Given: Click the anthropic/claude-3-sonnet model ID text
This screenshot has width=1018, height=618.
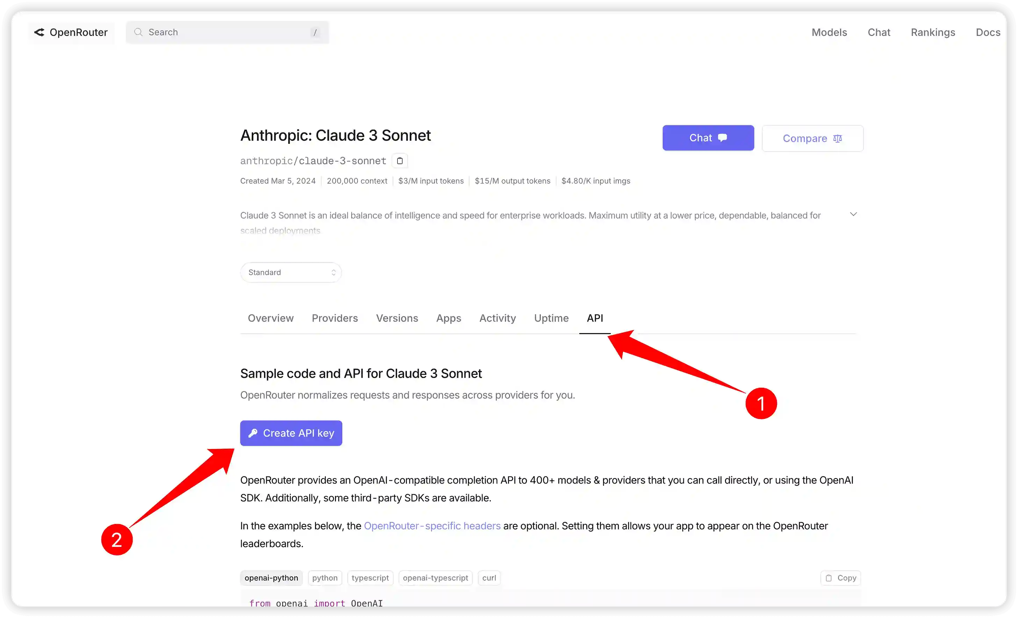Looking at the screenshot, I should (313, 161).
